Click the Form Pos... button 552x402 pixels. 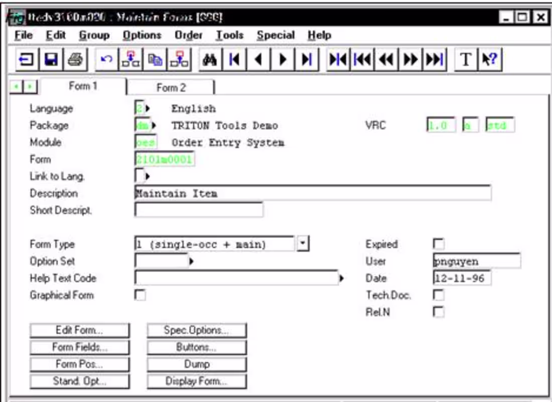click(80, 364)
